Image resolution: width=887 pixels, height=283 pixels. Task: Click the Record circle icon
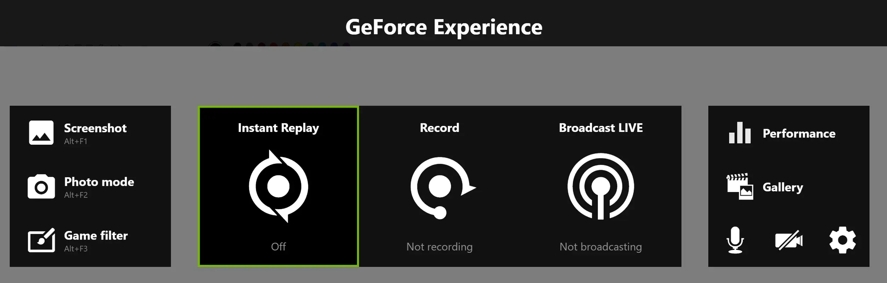pos(440,187)
